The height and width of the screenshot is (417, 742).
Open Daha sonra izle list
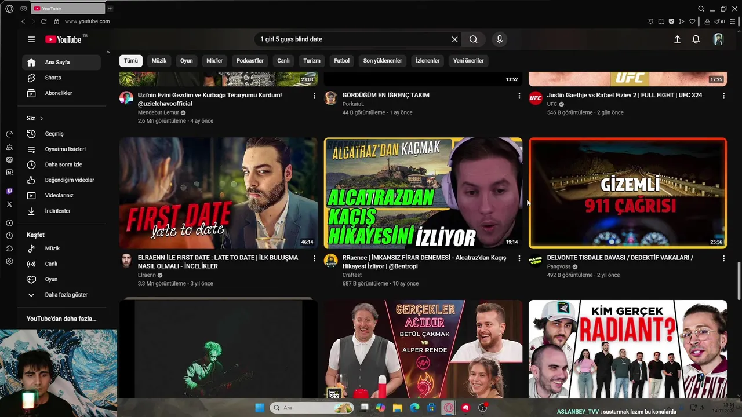pos(61,164)
